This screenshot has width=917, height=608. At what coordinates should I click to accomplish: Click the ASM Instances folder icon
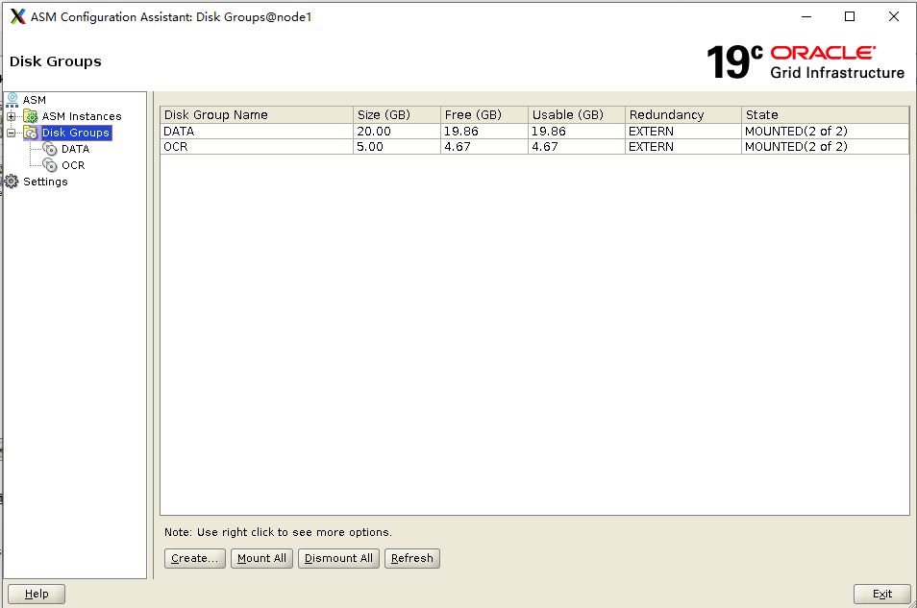(31, 116)
